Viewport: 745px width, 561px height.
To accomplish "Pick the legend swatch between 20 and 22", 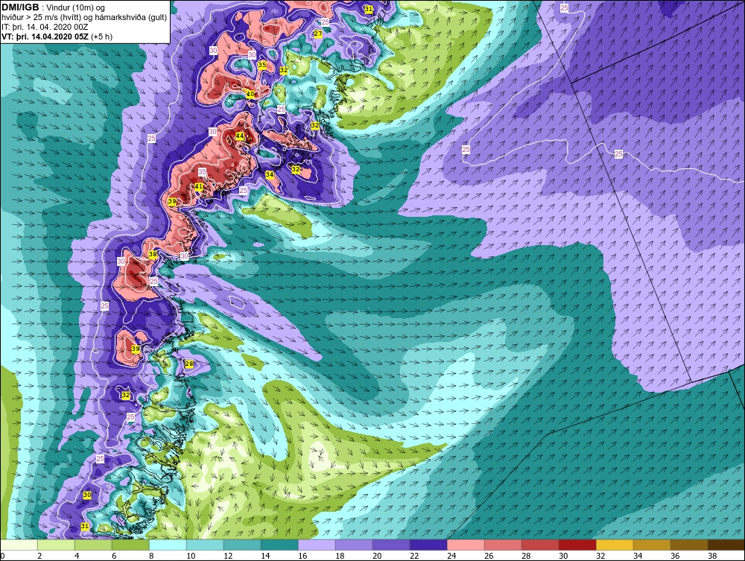I will (x=391, y=545).
